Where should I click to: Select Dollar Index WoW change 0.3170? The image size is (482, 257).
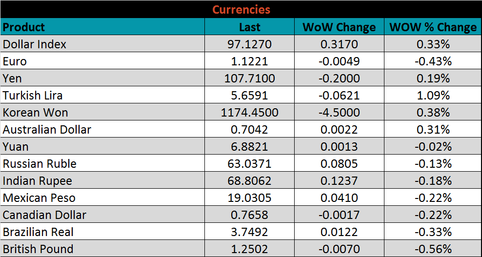339,44
